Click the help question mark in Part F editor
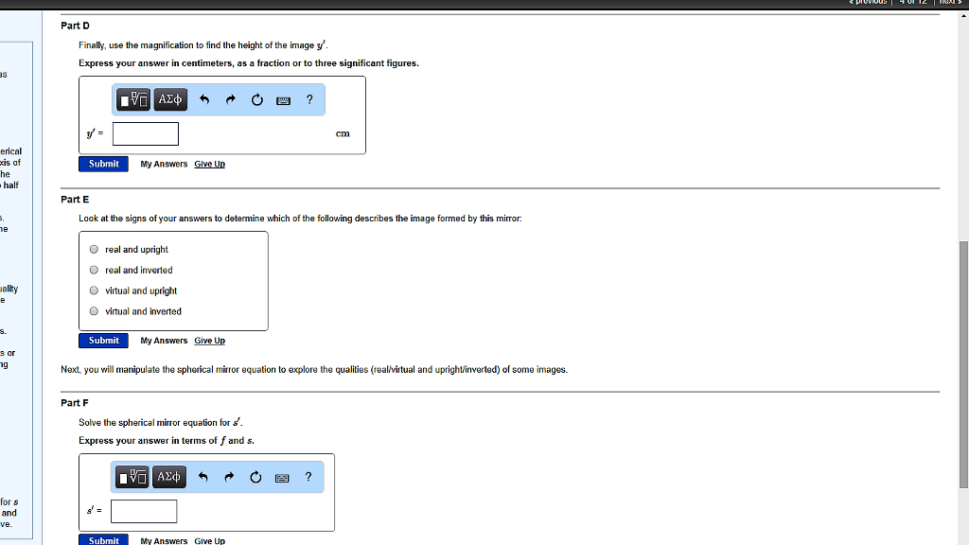969x545 pixels. click(x=308, y=477)
